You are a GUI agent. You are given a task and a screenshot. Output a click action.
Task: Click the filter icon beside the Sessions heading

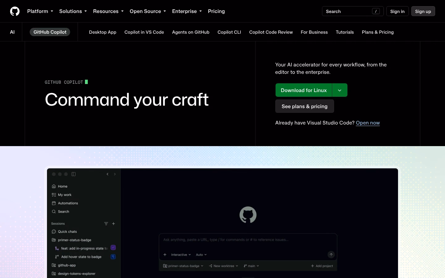[x=106, y=224]
